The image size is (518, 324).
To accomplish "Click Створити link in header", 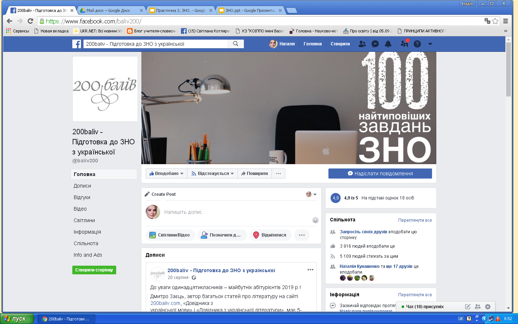I will click(x=340, y=44).
